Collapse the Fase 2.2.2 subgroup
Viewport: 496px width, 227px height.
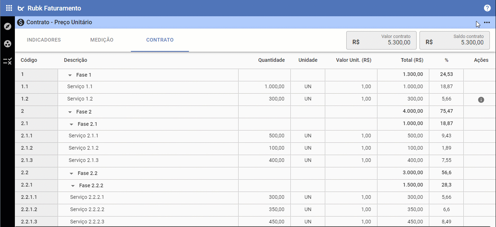73,186
